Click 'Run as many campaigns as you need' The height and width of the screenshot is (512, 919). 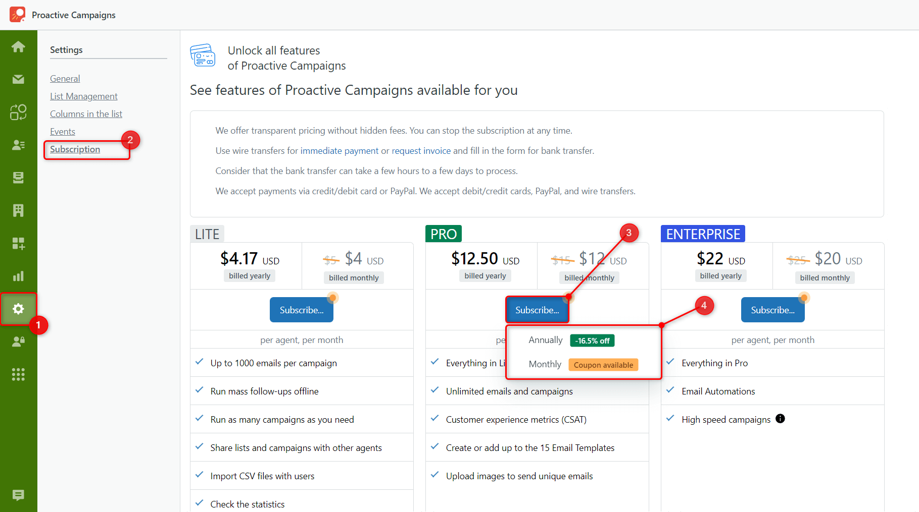(282, 420)
